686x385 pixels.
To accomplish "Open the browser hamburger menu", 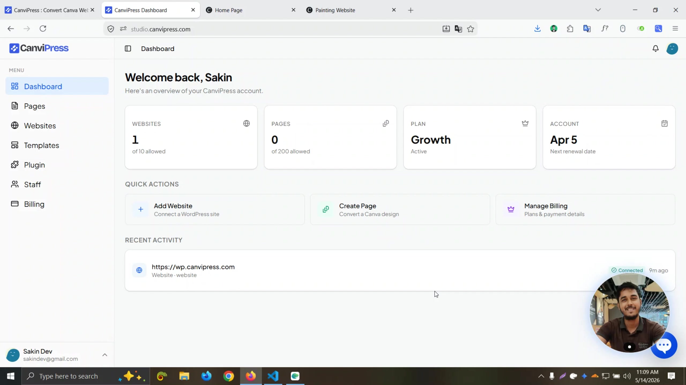I will click(x=675, y=29).
